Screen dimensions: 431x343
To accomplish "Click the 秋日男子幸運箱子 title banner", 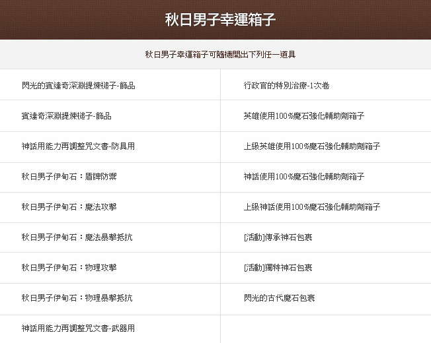I will pos(220,20).
